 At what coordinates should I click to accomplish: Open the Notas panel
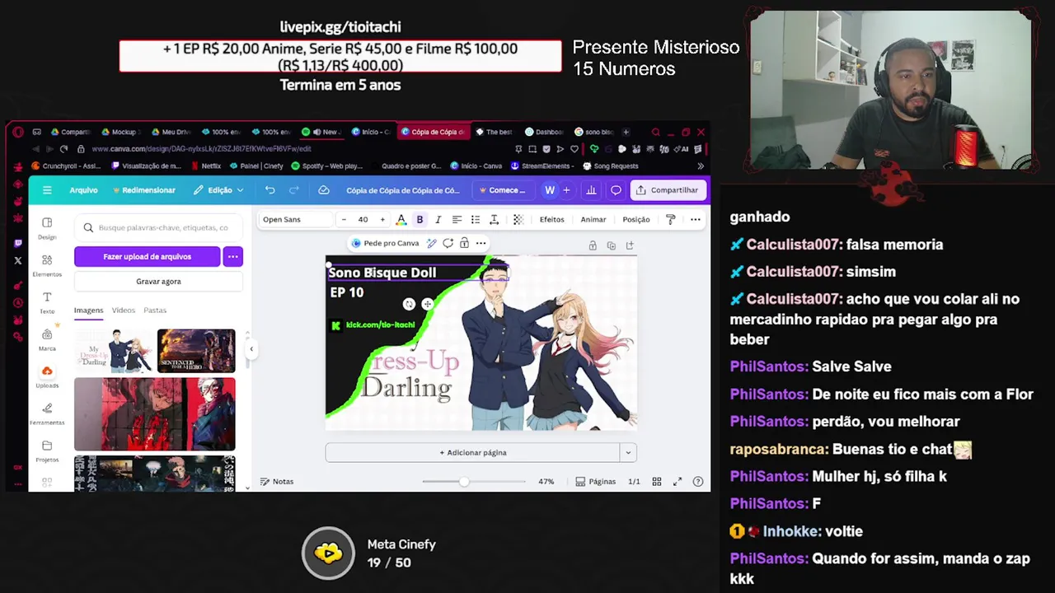coord(277,482)
